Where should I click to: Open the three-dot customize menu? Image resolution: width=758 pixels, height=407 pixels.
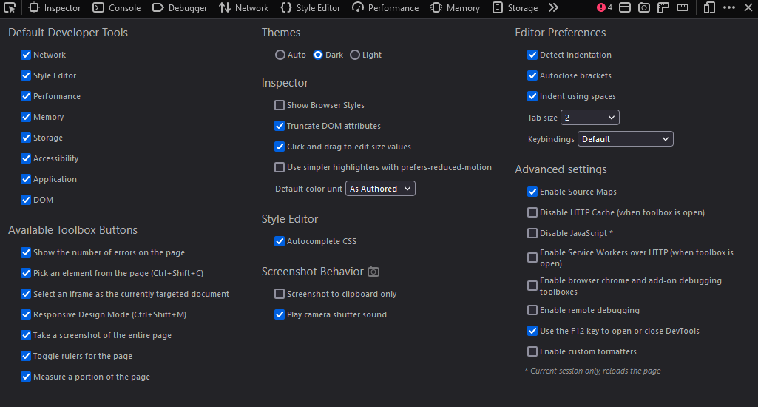tap(729, 8)
